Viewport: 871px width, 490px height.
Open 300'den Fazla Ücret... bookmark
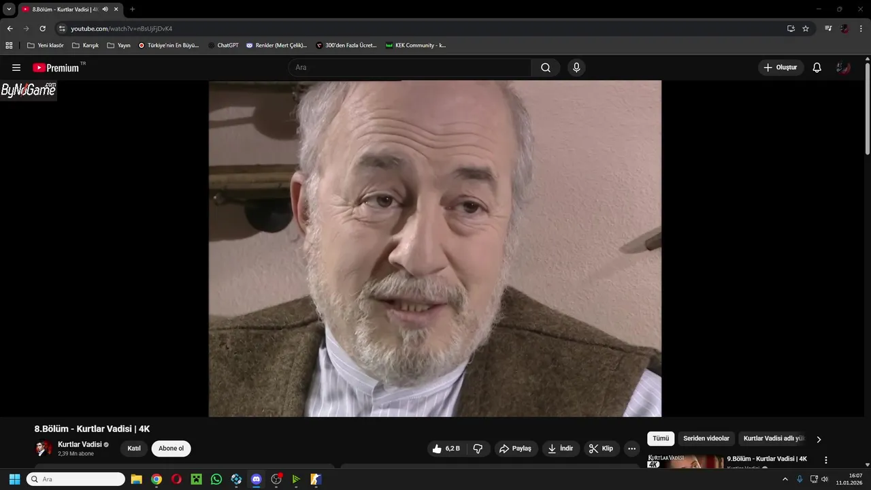coord(346,46)
